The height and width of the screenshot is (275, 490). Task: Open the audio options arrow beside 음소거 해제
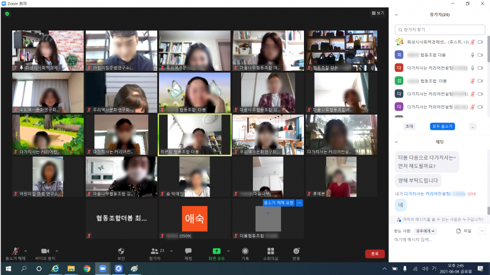(x=26, y=251)
